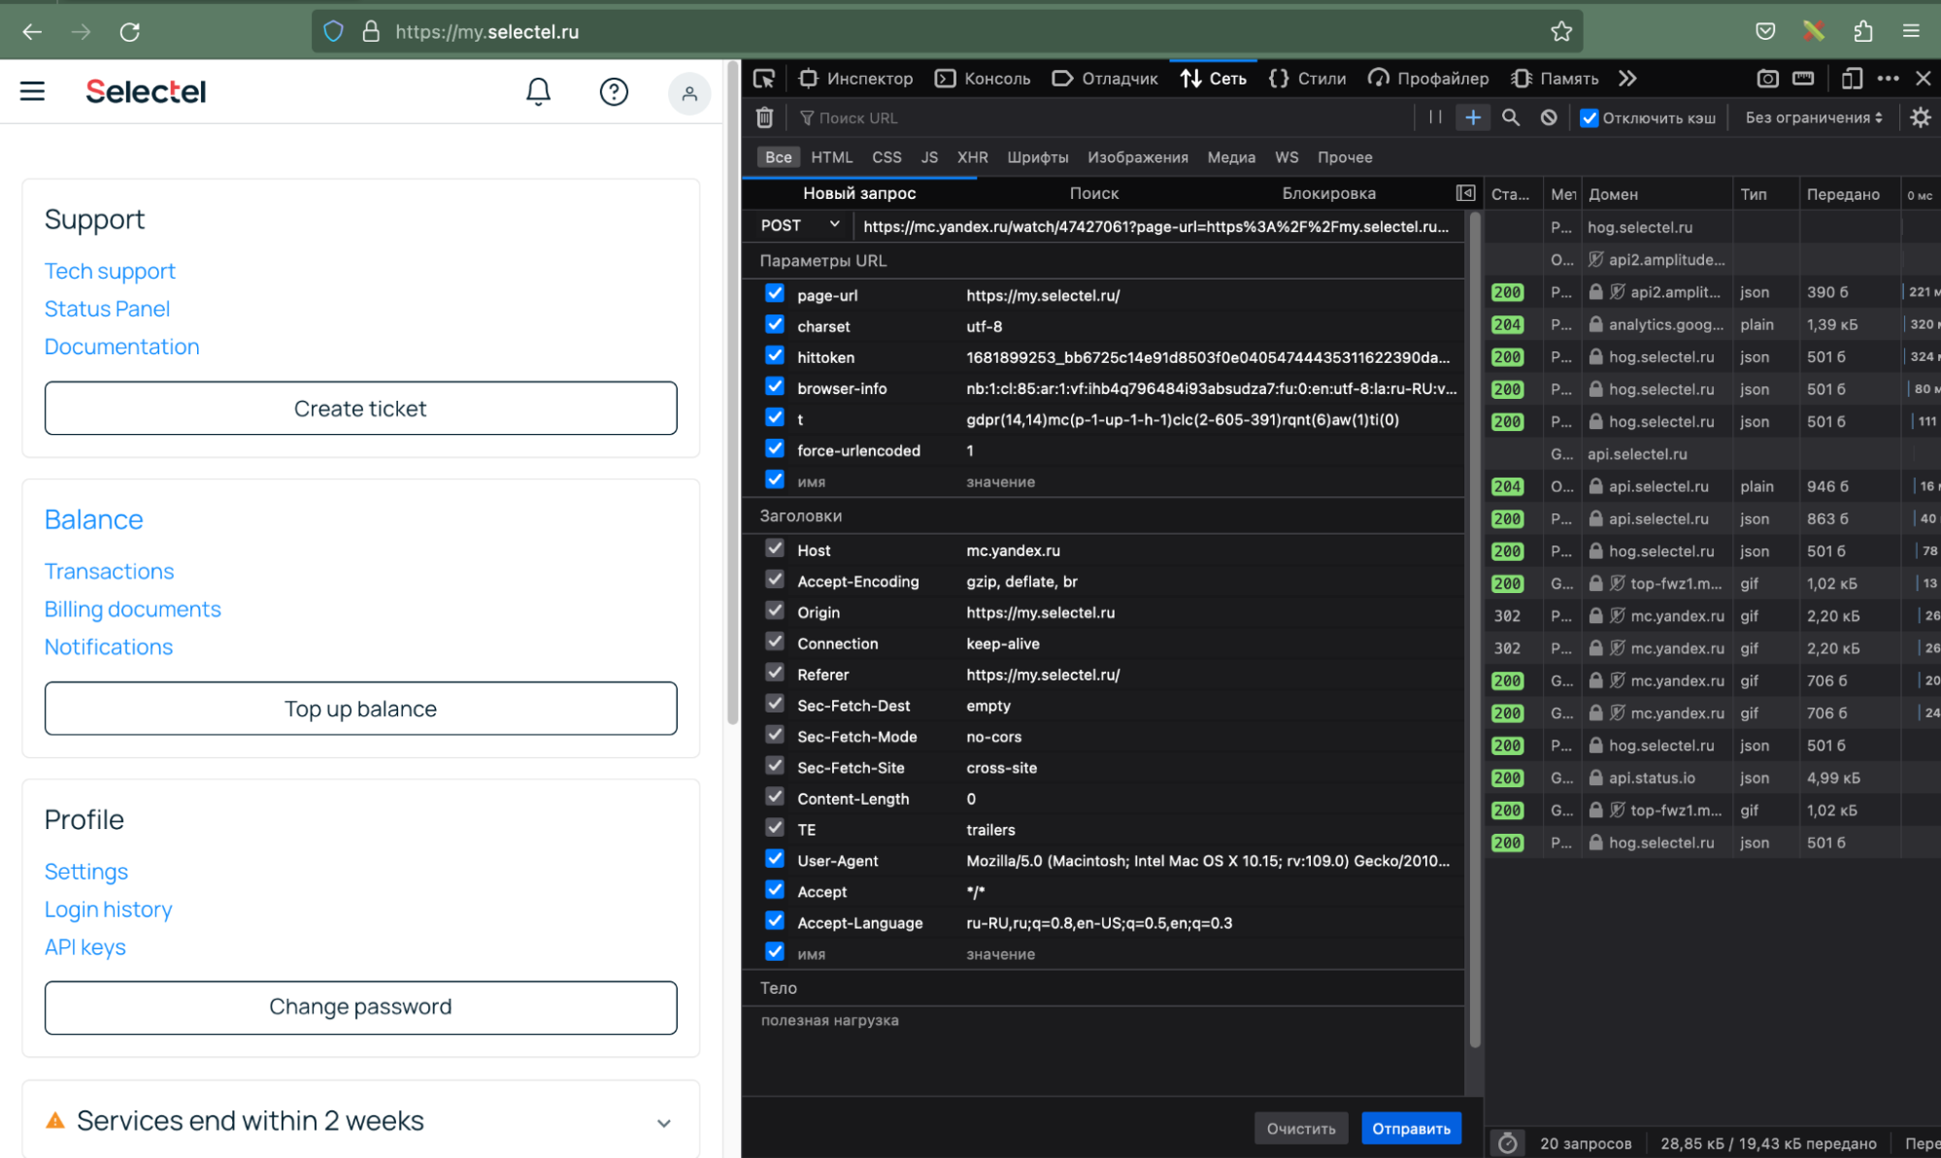The height and width of the screenshot is (1158, 1941).
Task: Click the 'Create ticket' button
Action: tap(360, 408)
